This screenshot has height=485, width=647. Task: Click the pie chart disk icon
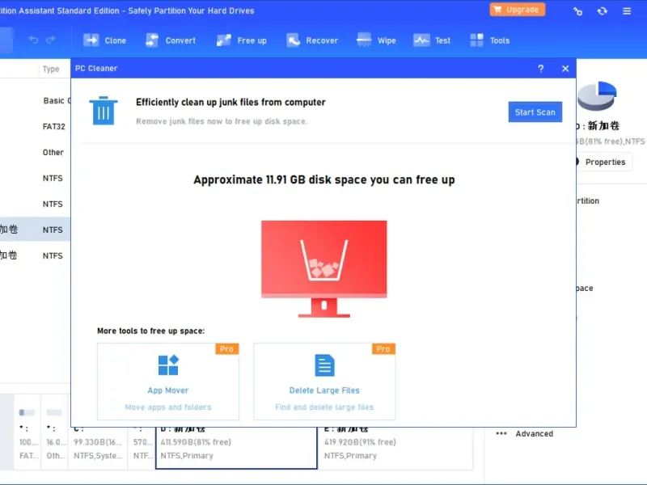coord(597,96)
